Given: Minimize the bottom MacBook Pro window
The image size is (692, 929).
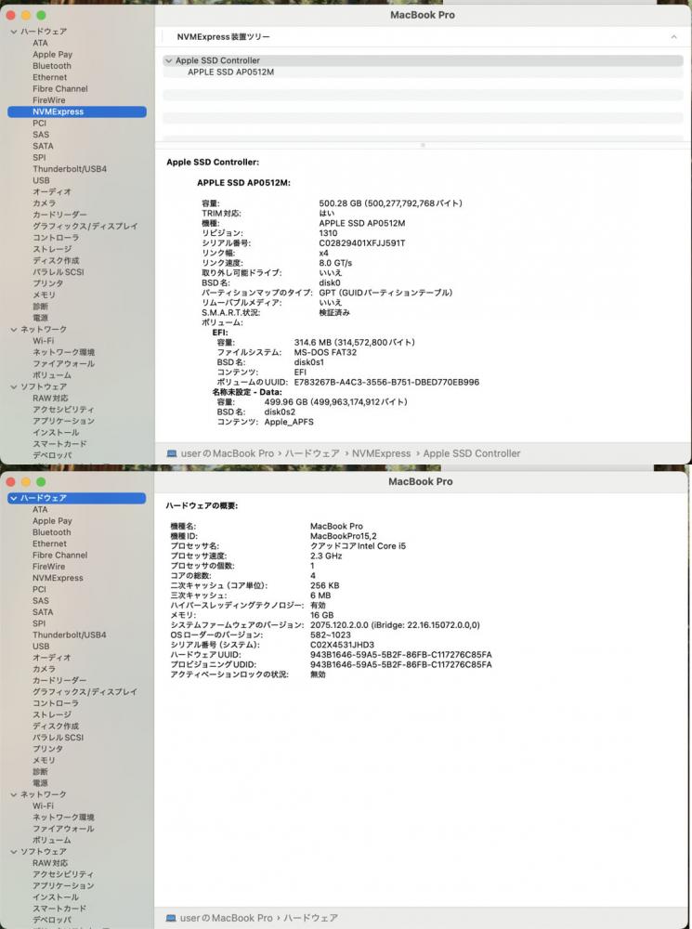Looking at the screenshot, I should pyautogui.click(x=26, y=481).
